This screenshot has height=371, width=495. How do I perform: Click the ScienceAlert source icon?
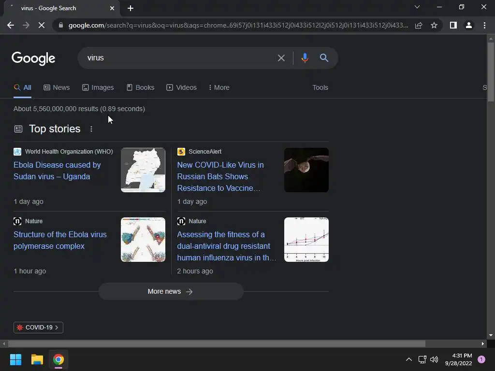181,152
